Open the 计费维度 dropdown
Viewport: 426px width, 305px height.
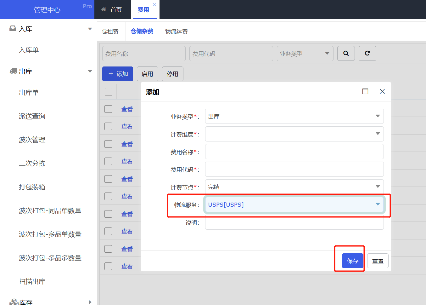pyautogui.click(x=294, y=134)
